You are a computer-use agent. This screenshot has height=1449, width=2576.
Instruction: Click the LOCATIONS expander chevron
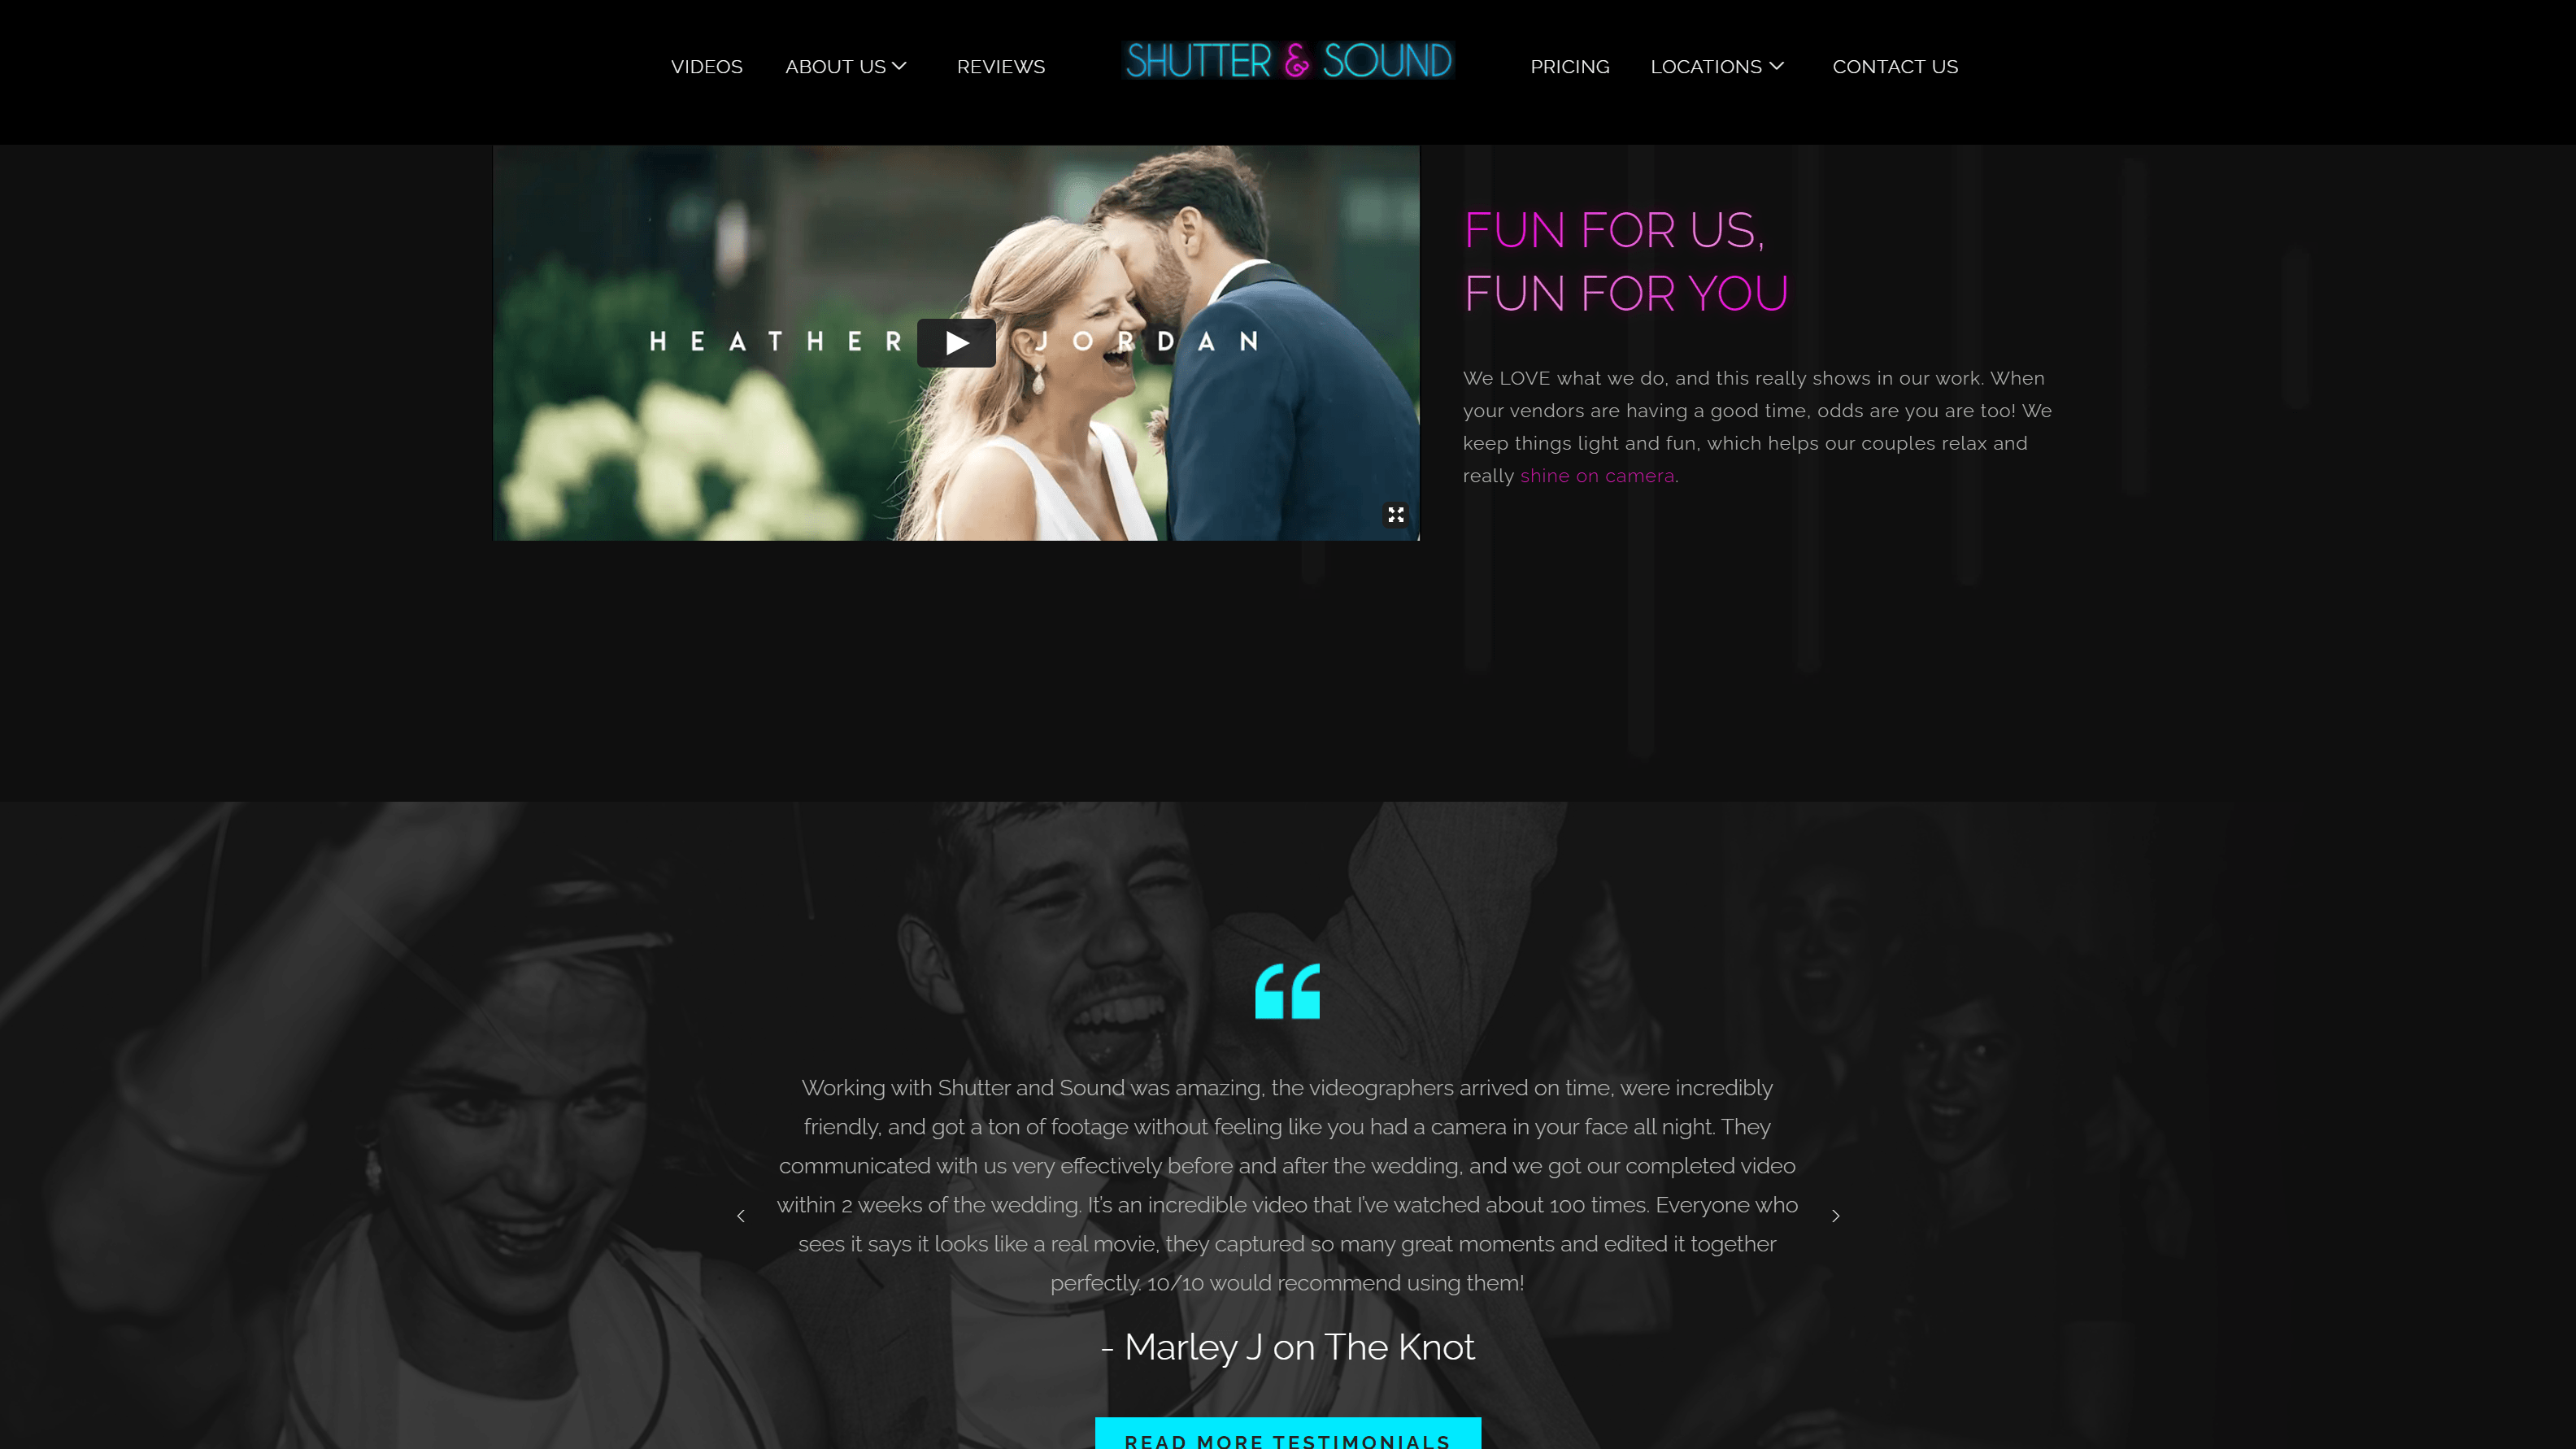click(1778, 66)
